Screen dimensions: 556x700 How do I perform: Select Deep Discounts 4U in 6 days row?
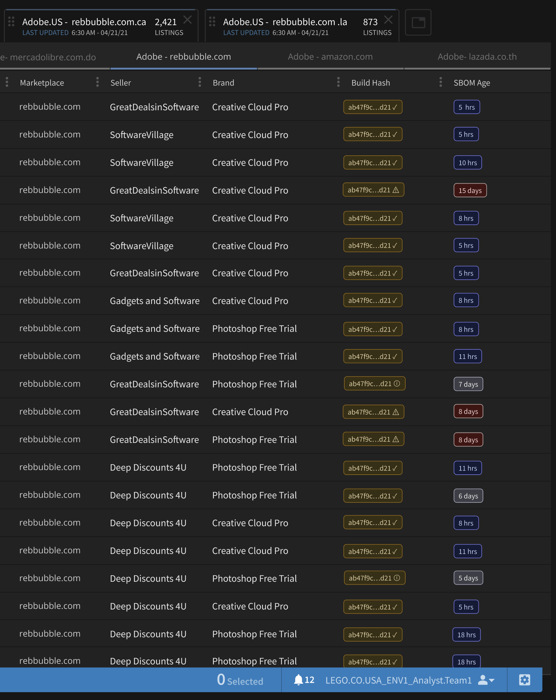point(148,495)
